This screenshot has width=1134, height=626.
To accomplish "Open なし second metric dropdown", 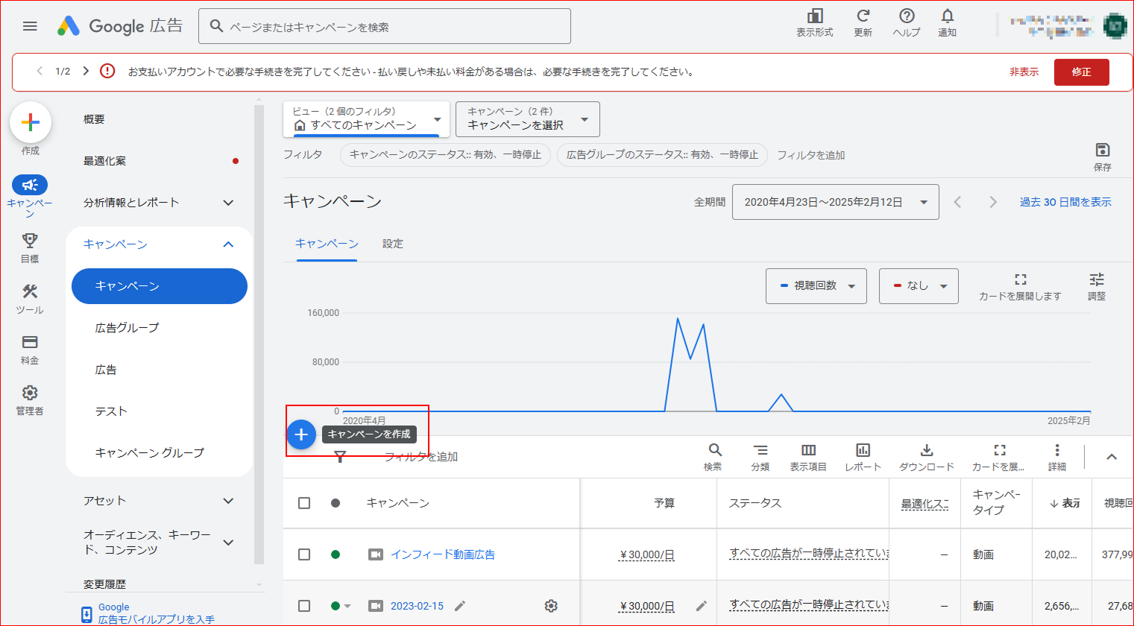I will [919, 286].
